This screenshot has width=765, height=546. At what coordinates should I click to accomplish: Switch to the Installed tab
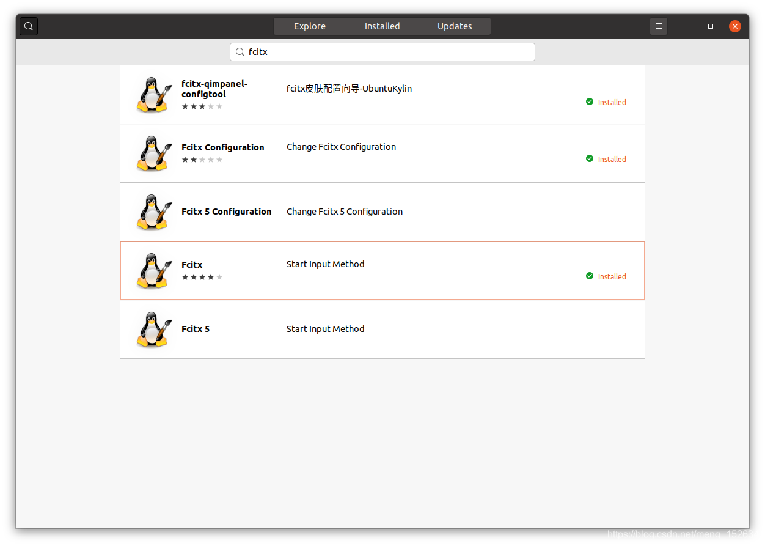[x=382, y=26]
